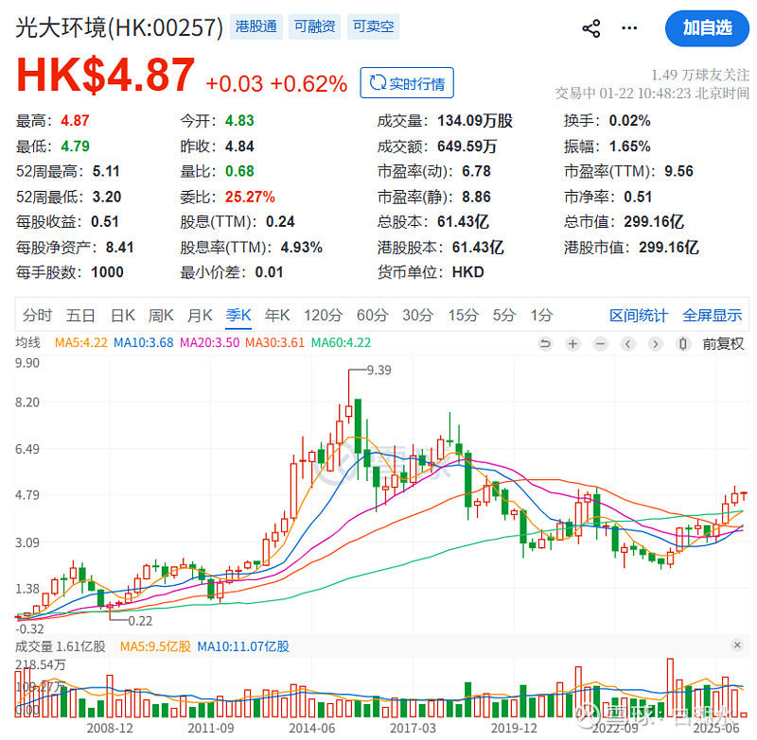Viewport: 757px width, 740px height.
Task: Select the 周K chart tab
Action: coord(161,316)
